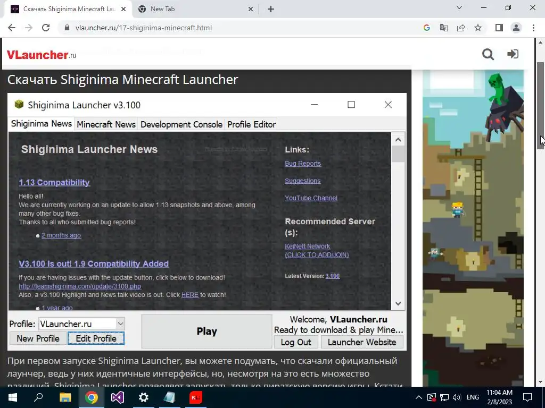Image resolution: width=545 pixels, height=408 pixels.
Task: Click the site login icon
Action: [513, 54]
